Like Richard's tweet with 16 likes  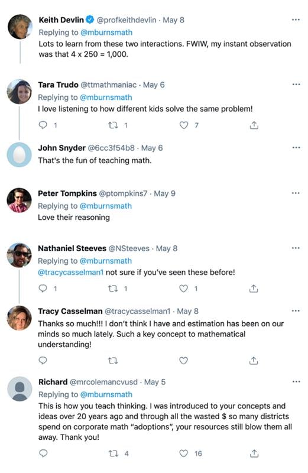183,453
